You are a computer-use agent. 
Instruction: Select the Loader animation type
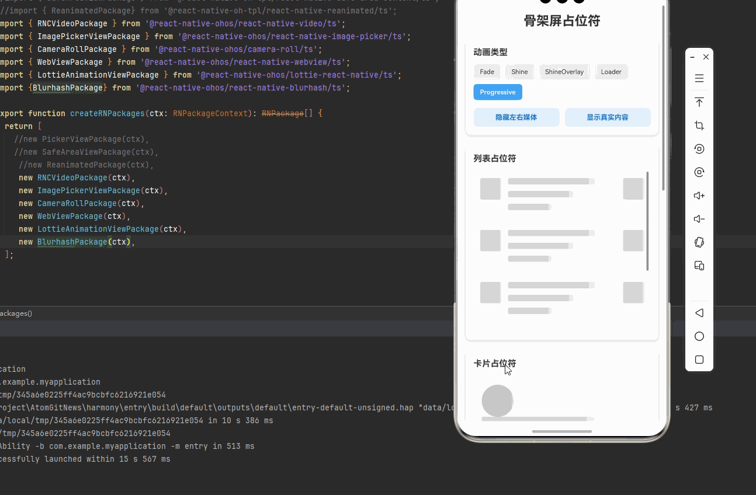(611, 72)
